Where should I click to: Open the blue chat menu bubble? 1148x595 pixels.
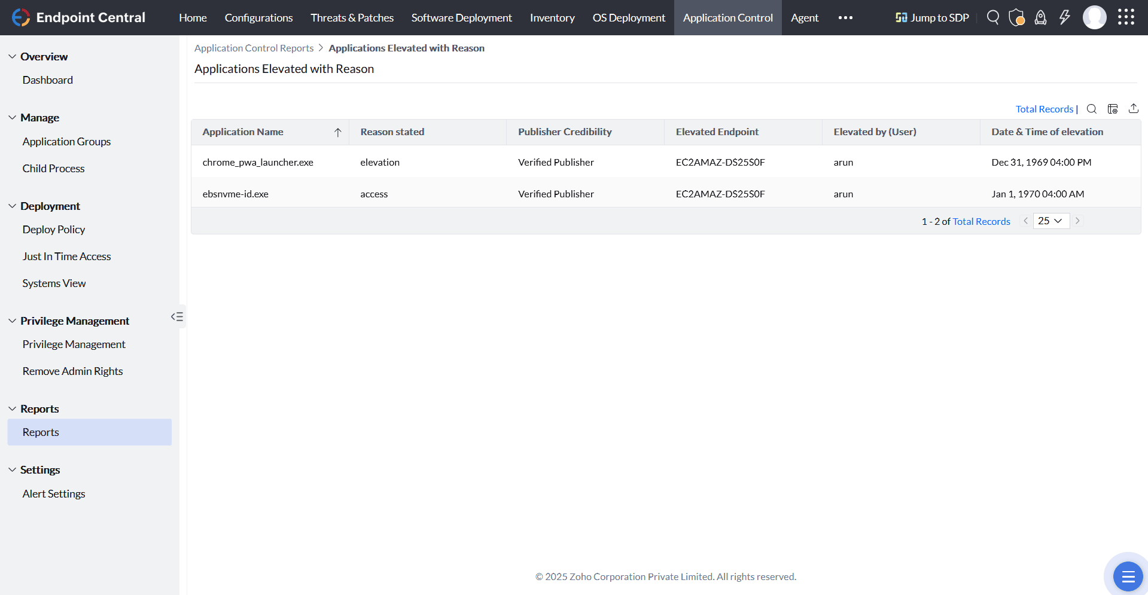click(1128, 576)
